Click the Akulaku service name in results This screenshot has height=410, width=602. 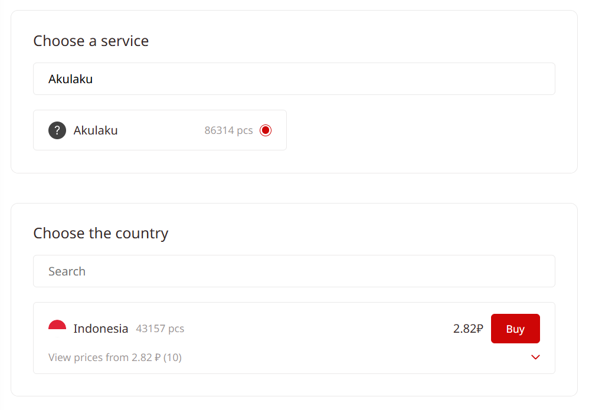96,130
